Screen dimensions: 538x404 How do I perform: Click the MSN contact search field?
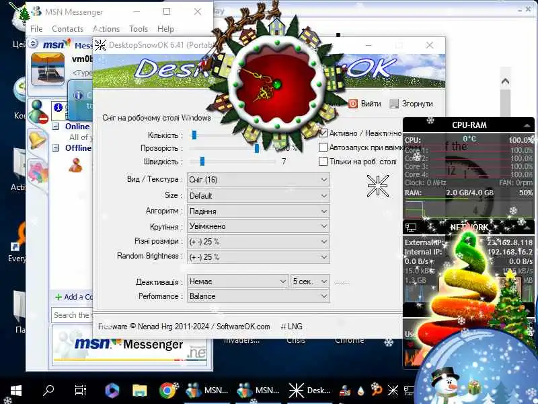pyautogui.click(x=73, y=315)
